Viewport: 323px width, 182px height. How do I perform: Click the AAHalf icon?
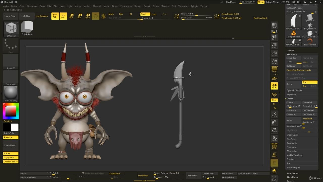[274, 62]
